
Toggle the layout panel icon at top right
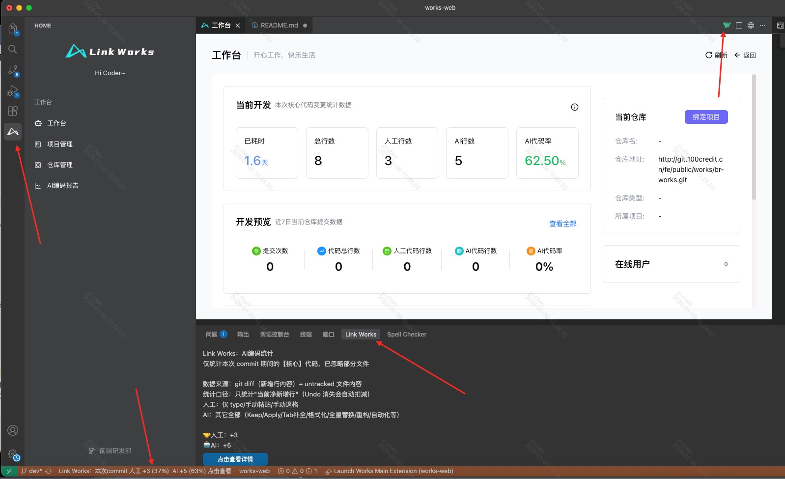[781, 25]
